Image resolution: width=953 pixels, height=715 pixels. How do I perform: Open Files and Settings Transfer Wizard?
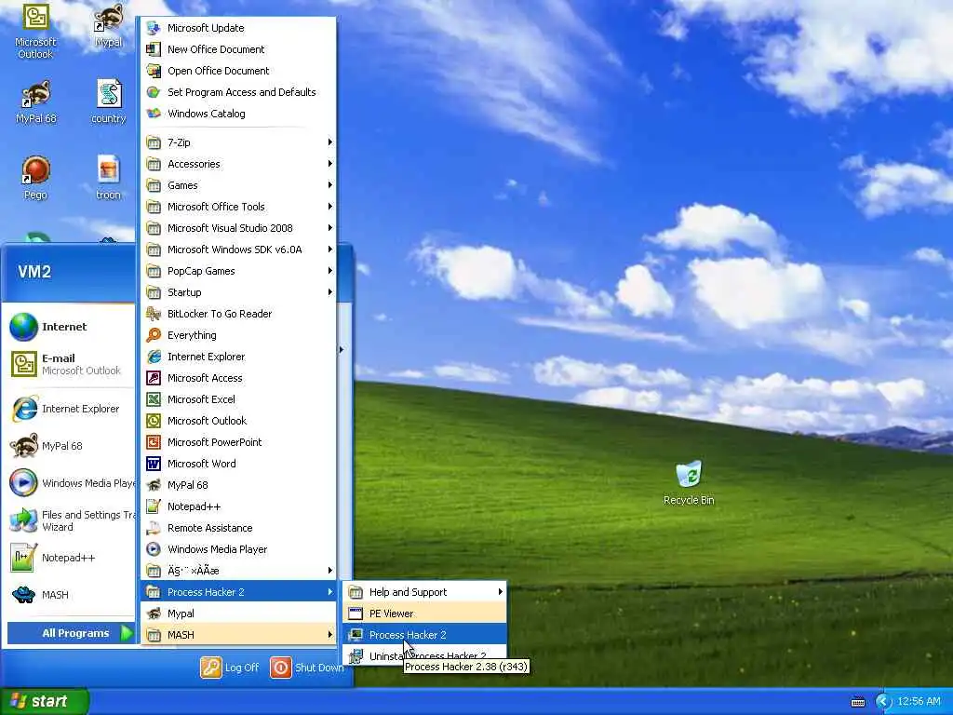(x=71, y=520)
